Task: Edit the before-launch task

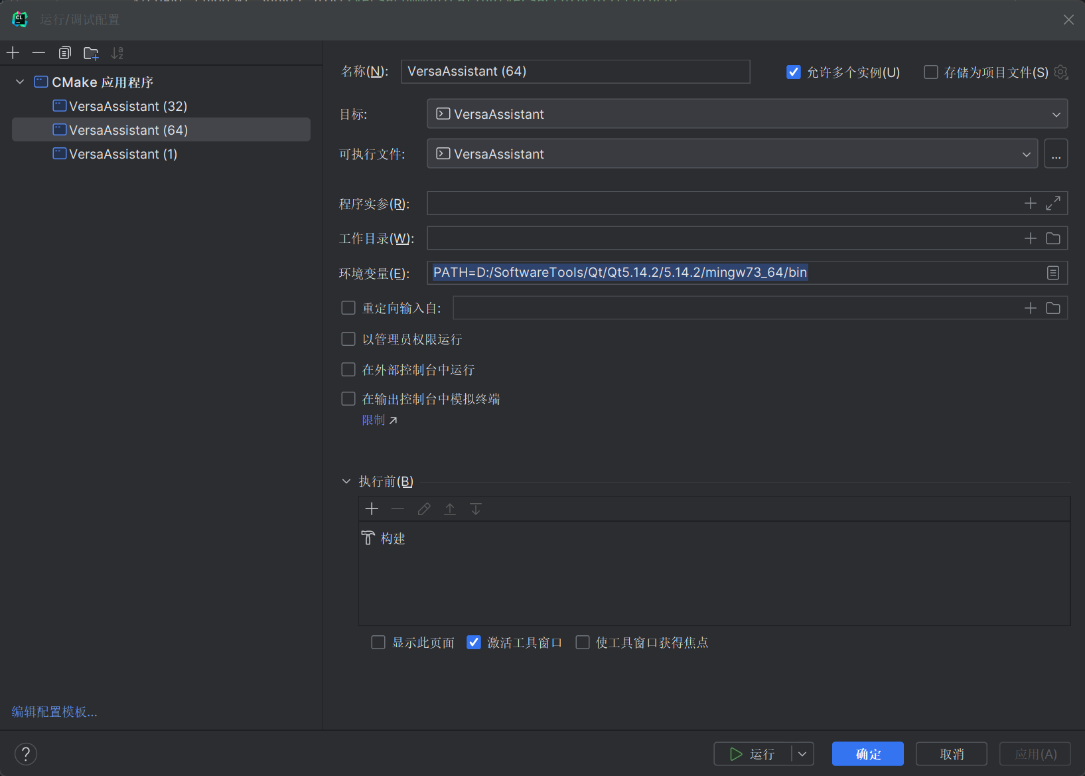Action: click(x=424, y=509)
